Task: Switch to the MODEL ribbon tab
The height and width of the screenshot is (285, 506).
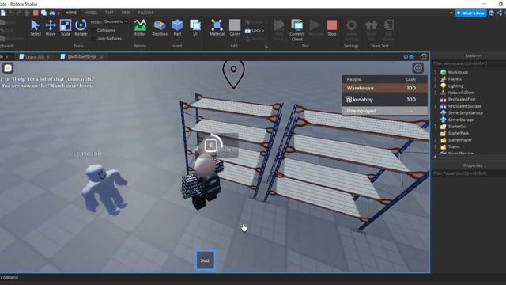Action: 91,13
